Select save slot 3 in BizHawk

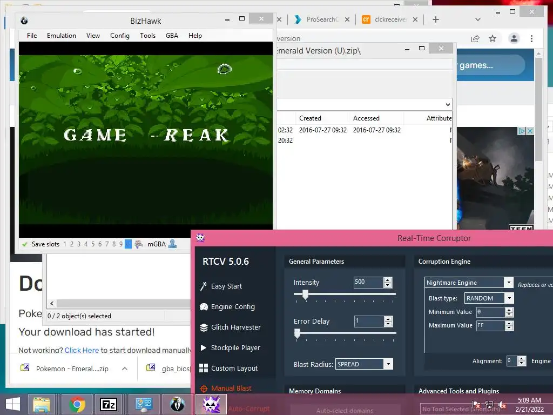[79, 244]
